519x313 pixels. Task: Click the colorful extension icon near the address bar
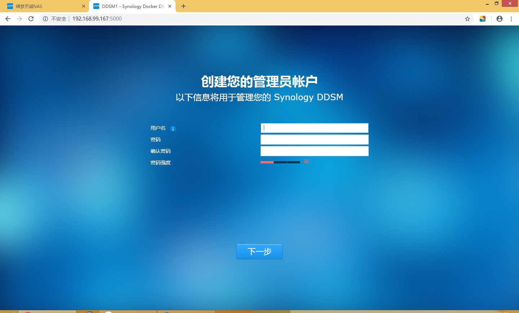point(483,19)
